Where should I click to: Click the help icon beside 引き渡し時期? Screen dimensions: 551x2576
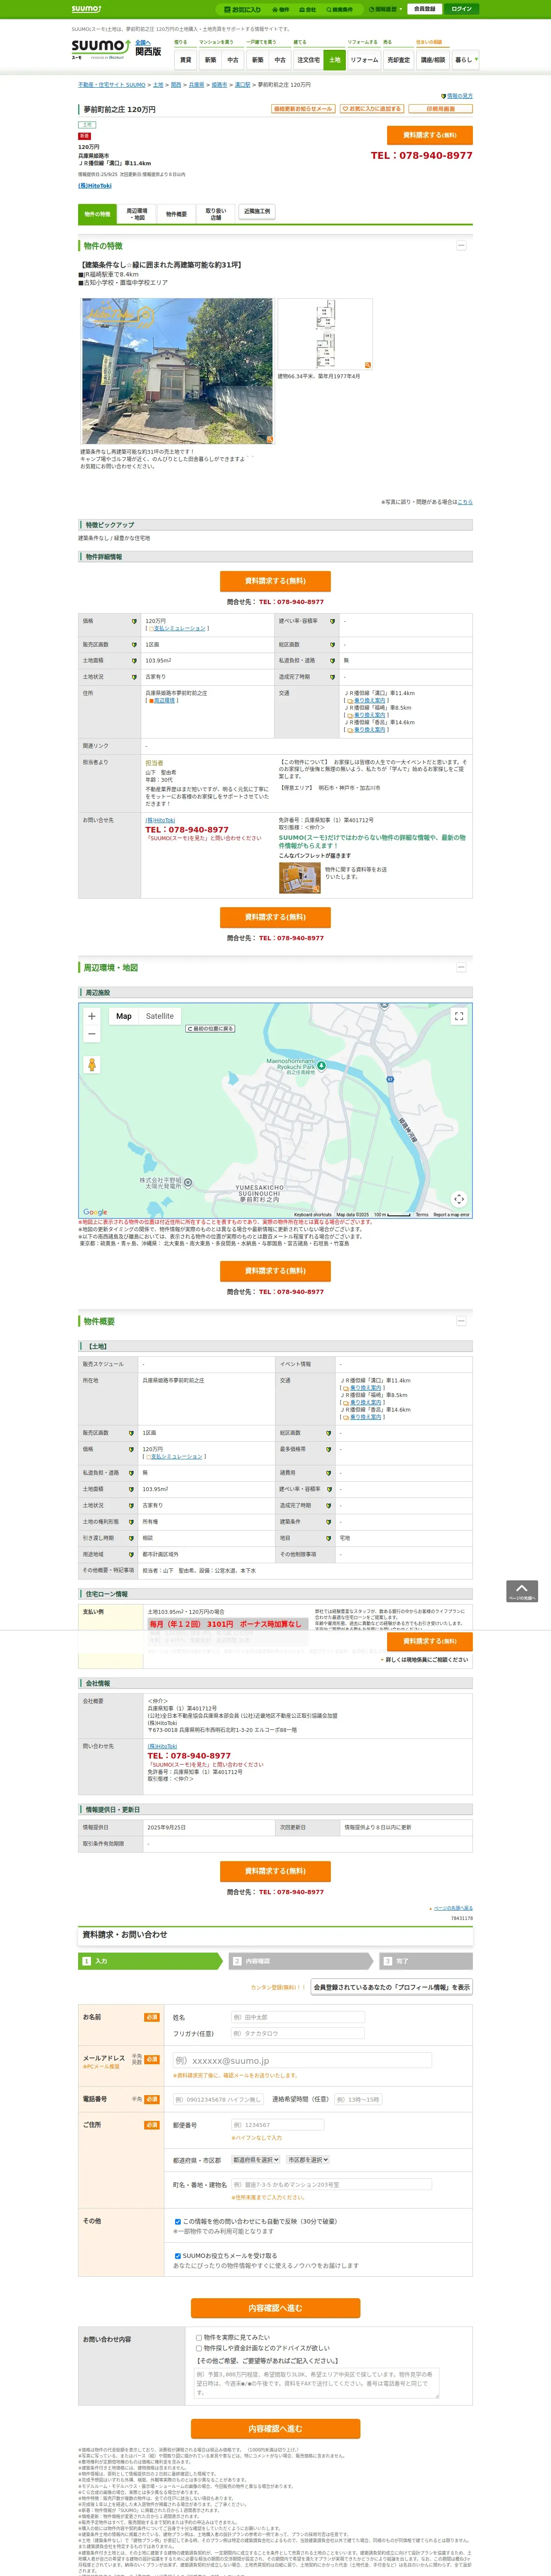131,1538
